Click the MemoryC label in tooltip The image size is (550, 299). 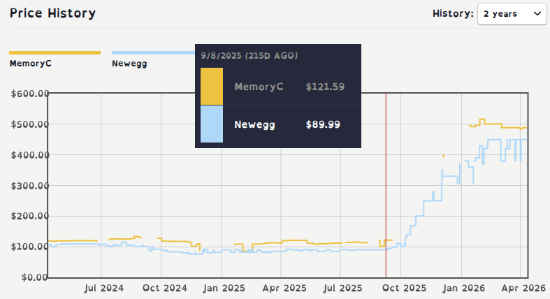[x=259, y=87]
